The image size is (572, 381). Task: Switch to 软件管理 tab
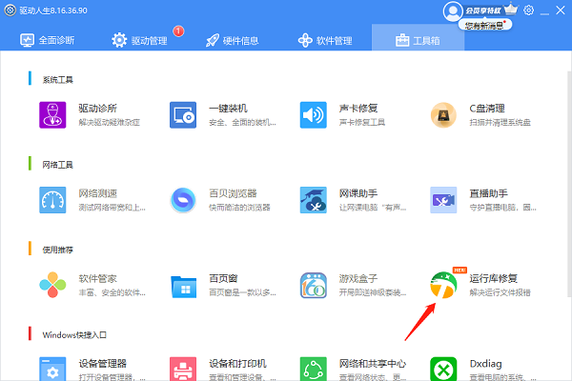tap(325, 40)
